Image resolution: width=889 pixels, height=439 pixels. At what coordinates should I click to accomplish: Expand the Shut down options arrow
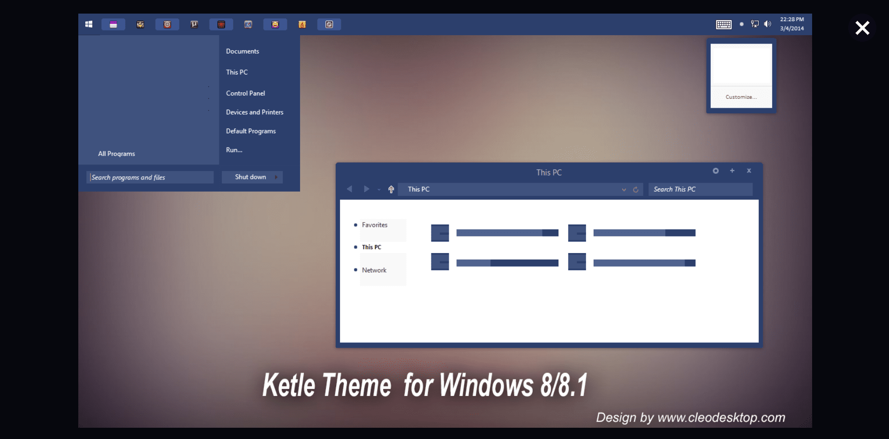pyautogui.click(x=277, y=177)
